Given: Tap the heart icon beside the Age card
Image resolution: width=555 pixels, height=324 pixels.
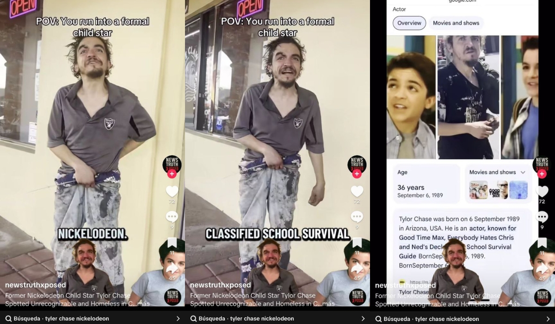Looking at the screenshot, I should pos(542,191).
